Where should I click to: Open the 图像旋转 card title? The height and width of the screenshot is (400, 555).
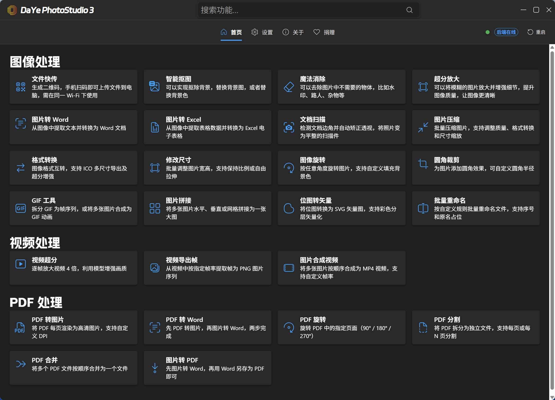[313, 160]
